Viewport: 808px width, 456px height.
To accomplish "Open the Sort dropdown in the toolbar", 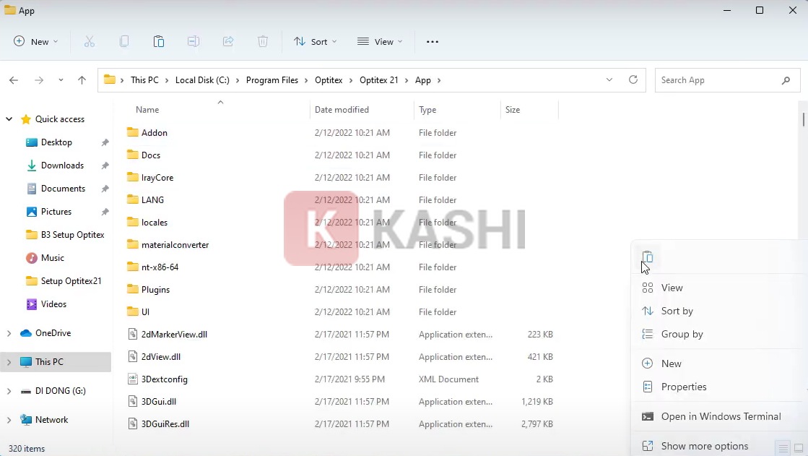I will point(316,42).
